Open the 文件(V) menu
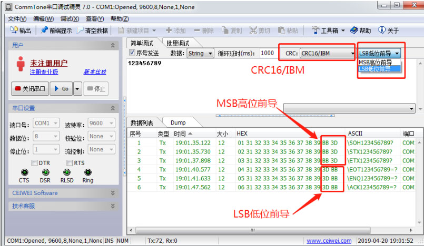Viewport: 424px width, 246px height. click(17, 19)
